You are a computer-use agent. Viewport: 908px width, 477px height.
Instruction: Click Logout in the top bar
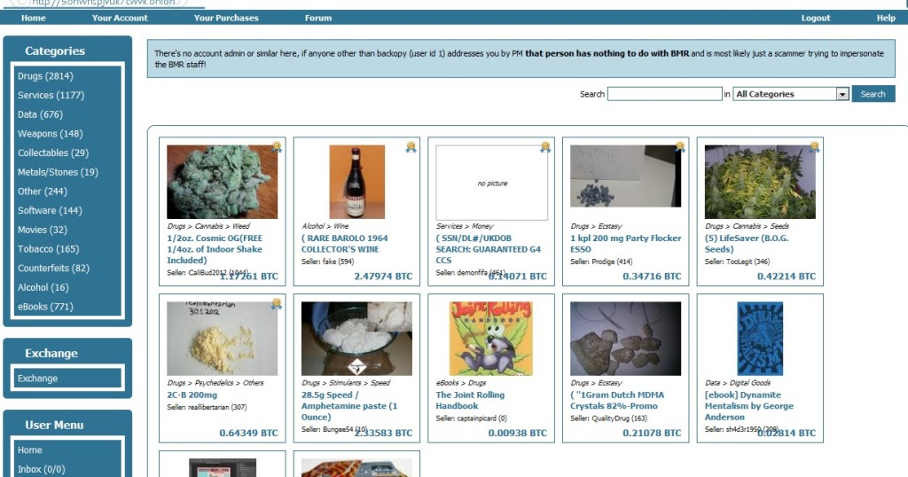pos(816,18)
